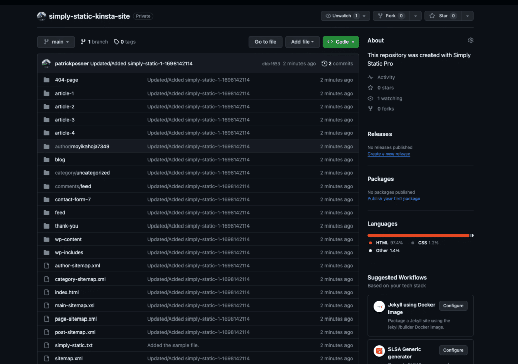Expand the Star lists dropdown arrow

click(x=467, y=16)
